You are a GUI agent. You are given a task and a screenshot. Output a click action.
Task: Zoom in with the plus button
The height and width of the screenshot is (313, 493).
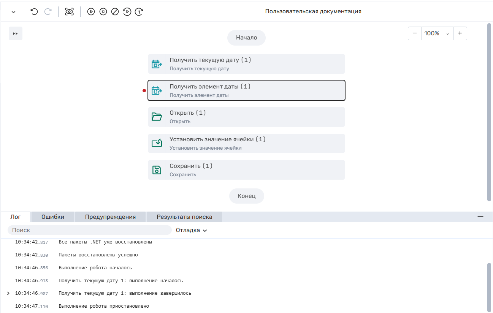click(460, 33)
